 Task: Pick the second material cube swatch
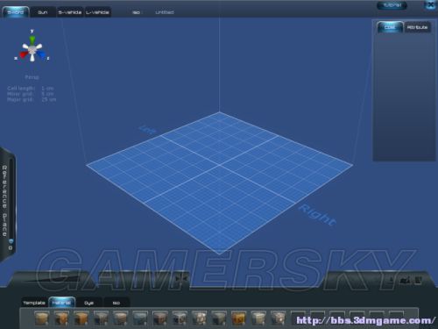click(x=61, y=318)
